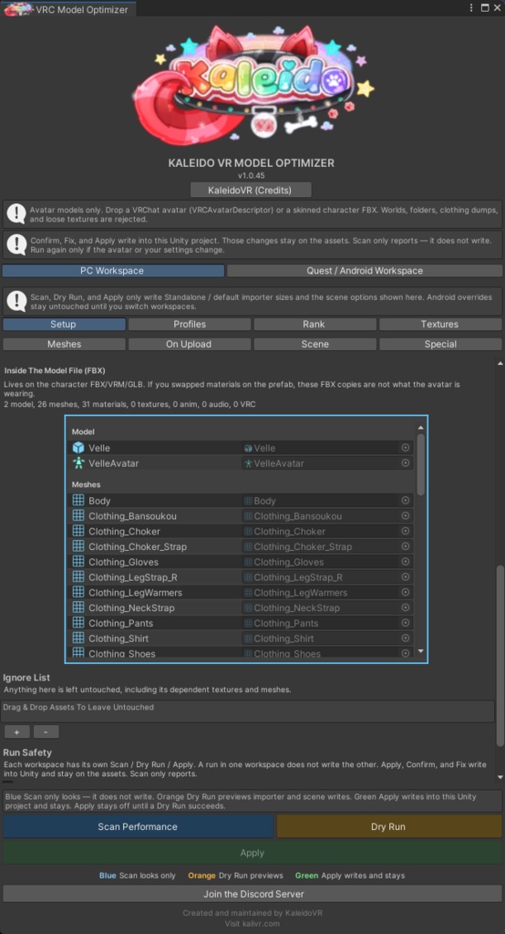
Task: Select the VRC Model Optimizer window tab
Action: 67,9
